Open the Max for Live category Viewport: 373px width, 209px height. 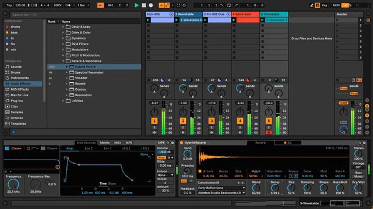[19, 95]
